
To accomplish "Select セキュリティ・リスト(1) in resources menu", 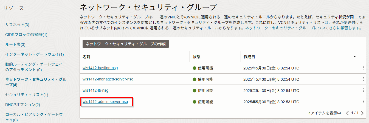I will (27, 95).
